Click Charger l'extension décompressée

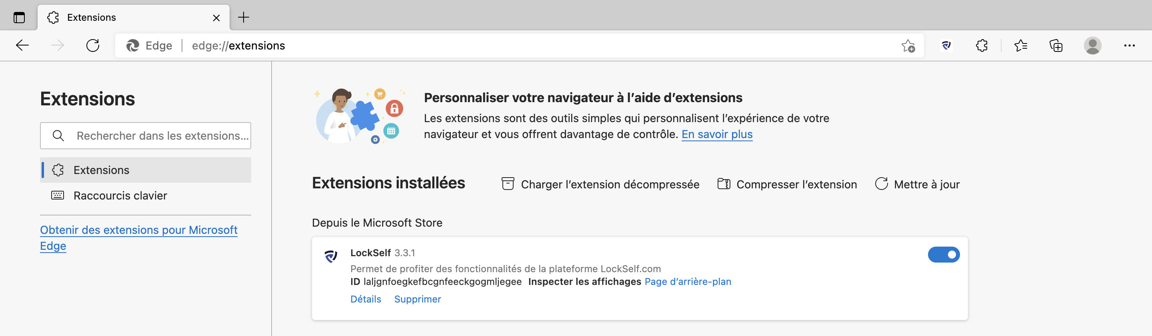click(600, 184)
